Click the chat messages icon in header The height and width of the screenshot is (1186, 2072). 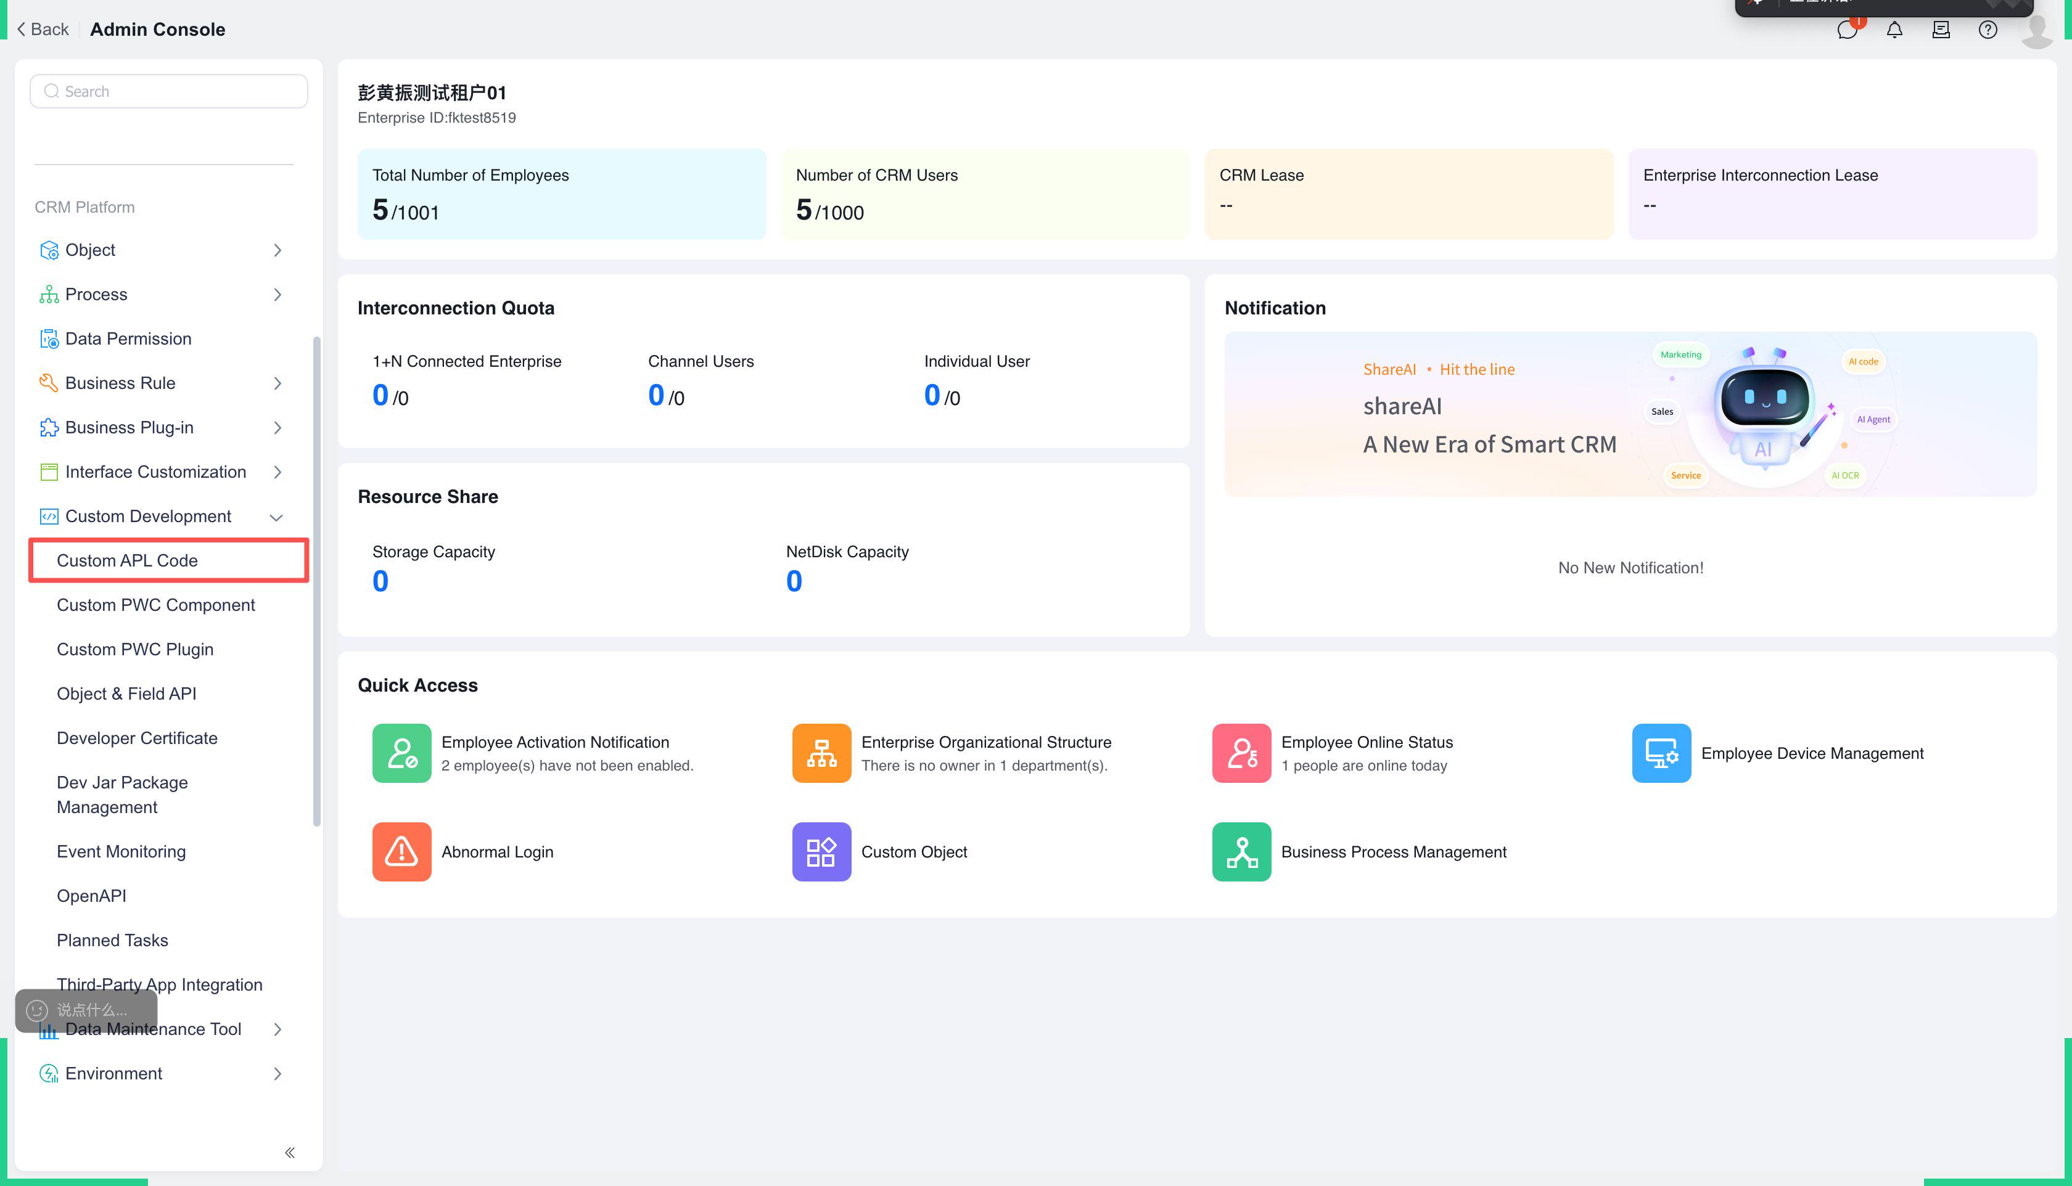1846,30
